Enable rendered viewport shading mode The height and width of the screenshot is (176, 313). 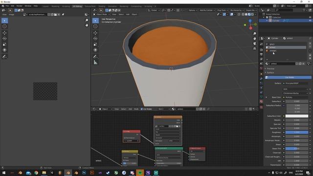click(x=252, y=14)
